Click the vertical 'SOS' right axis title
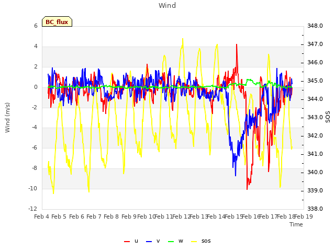 point(328,117)
